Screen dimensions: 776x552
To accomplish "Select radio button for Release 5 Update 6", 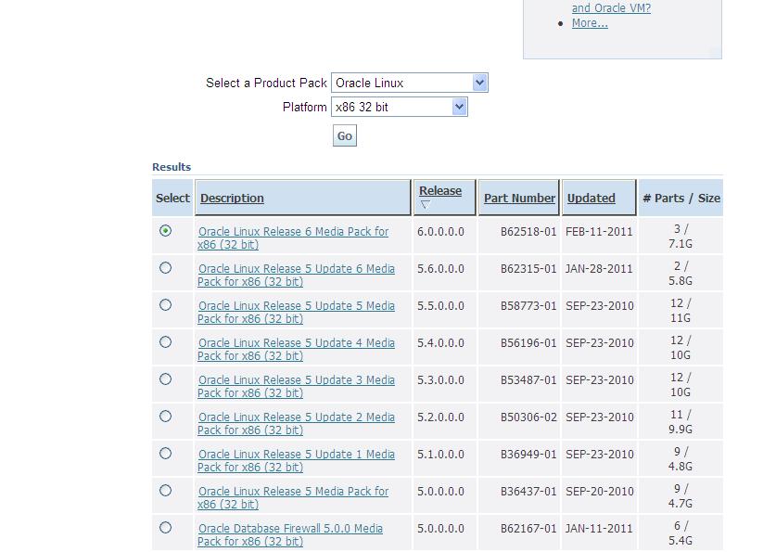I will click(165, 268).
